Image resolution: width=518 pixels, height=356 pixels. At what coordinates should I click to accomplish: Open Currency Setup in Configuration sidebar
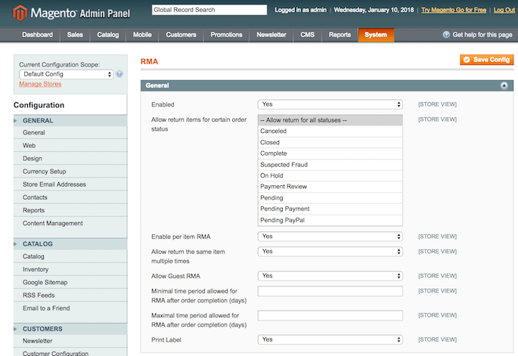tap(45, 172)
